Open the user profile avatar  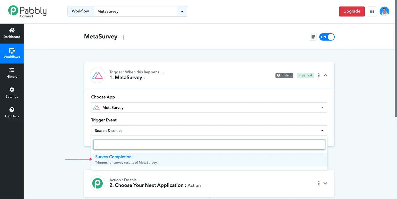tap(384, 11)
